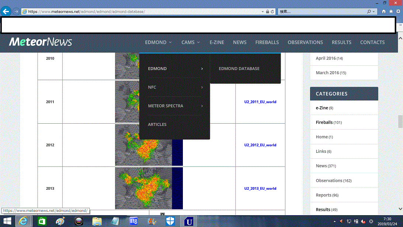Click the browser back arrow button
Image resolution: width=403 pixels, height=227 pixels.
click(x=6, y=11)
